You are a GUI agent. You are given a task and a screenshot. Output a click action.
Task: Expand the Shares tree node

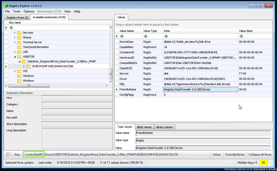15,38
